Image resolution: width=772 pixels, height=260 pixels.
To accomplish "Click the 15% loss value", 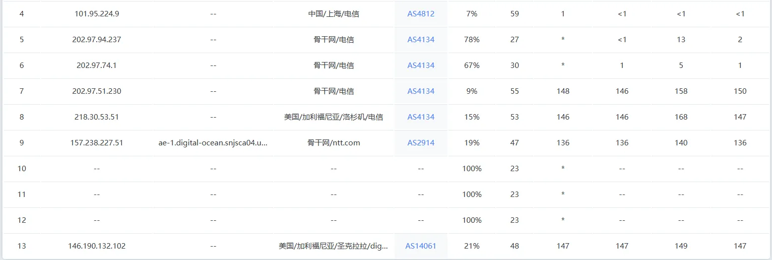I will point(472,117).
